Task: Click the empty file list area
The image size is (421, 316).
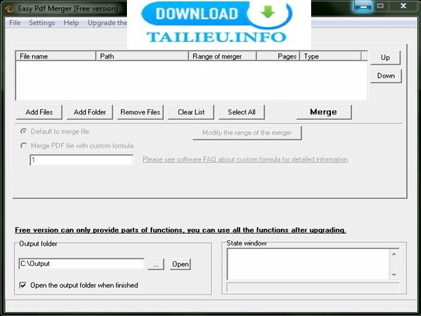Action: (191, 80)
